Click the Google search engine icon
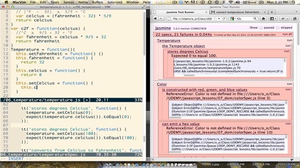Image resolution: width=300 pixels, height=168 pixels. 232,19
